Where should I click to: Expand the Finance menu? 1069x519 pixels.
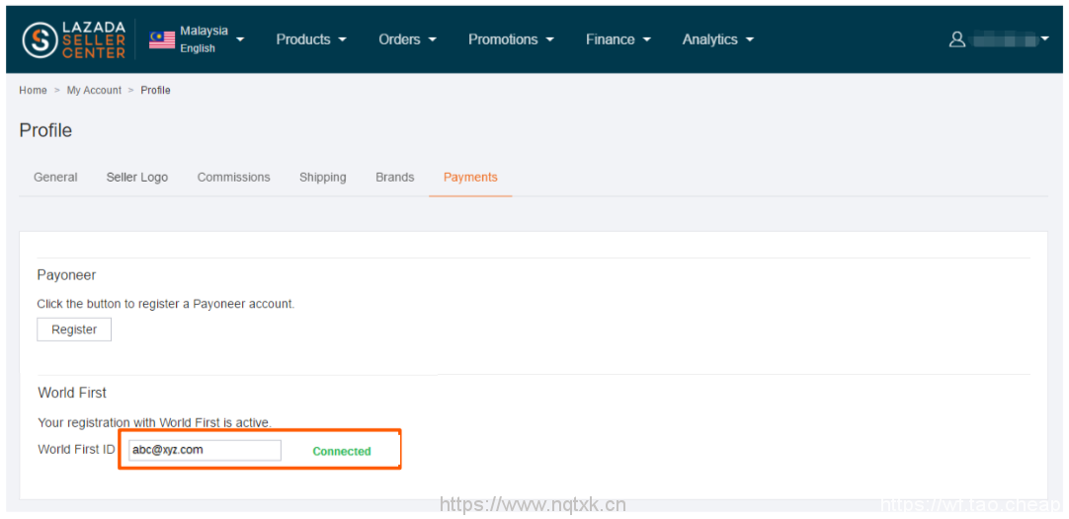point(617,39)
